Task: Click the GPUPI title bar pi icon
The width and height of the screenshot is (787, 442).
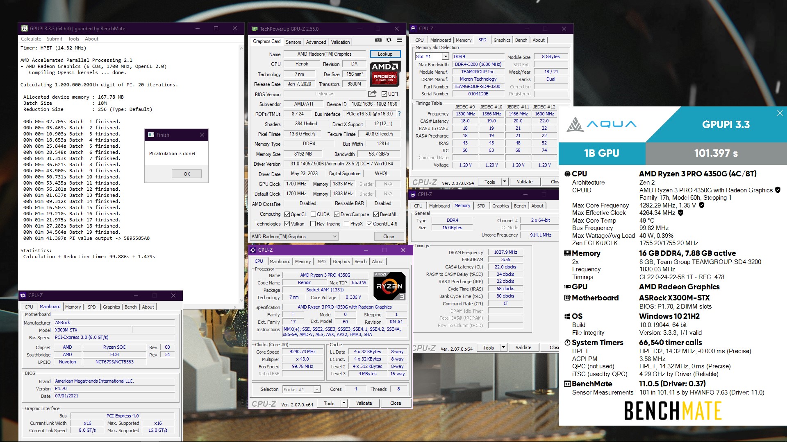Action: (x=25, y=28)
